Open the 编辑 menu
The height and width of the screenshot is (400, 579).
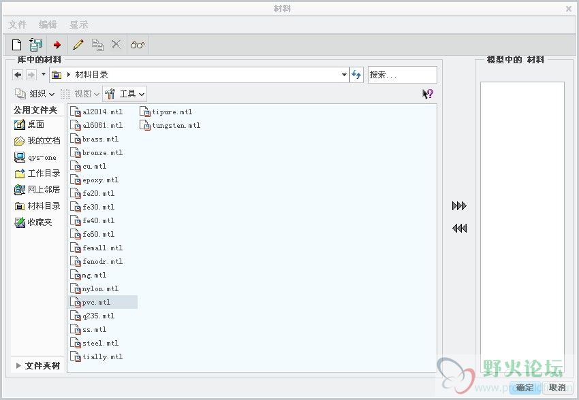tap(48, 24)
